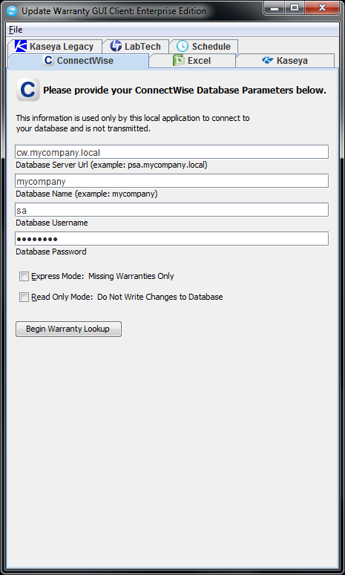The height and width of the screenshot is (575, 345).
Task: Click the Database Password field
Action: [x=172, y=239]
